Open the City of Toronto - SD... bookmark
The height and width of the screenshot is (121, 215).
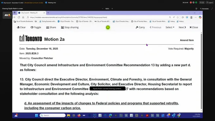click(84, 21)
